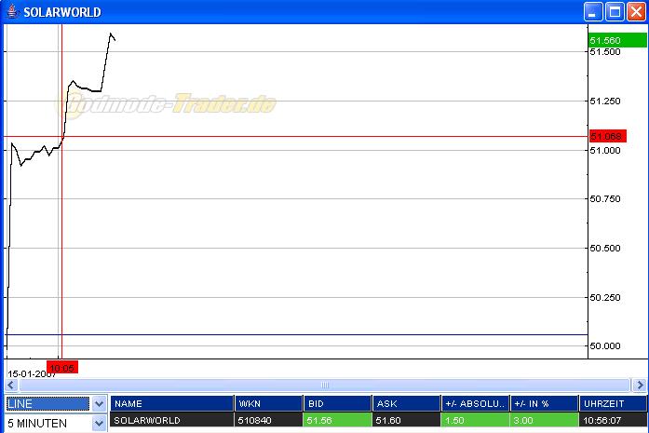This screenshot has height=433, width=649.
Task: Click the Java icon in the title bar
Action: click(x=12, y=11)
